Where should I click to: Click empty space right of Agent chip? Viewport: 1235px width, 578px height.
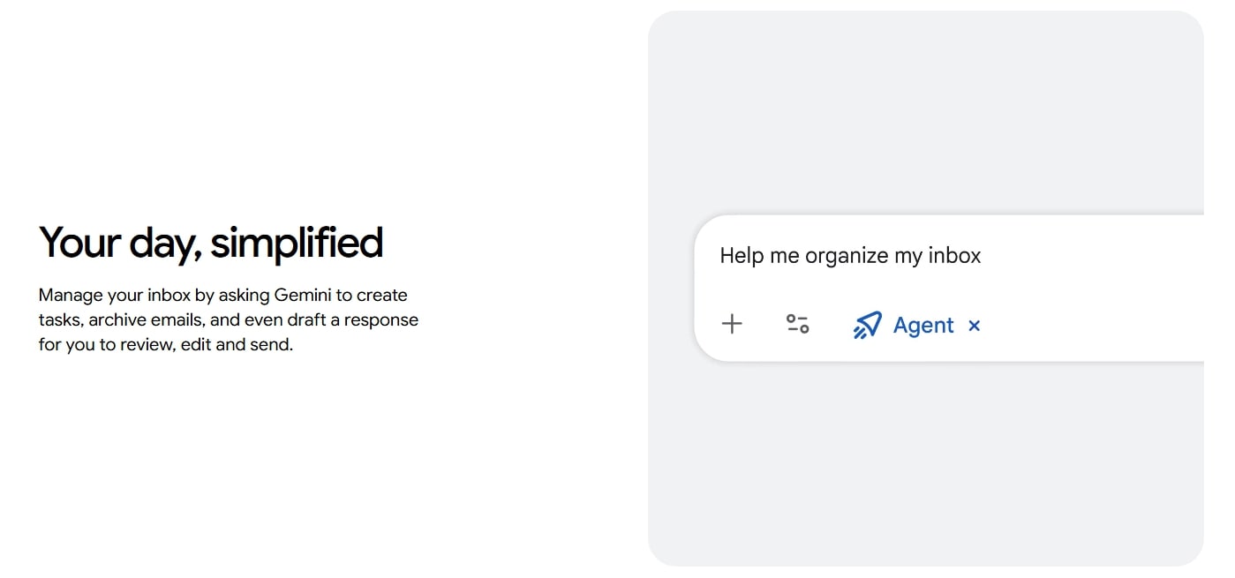pyautogui.click(x=1095, y=325)
